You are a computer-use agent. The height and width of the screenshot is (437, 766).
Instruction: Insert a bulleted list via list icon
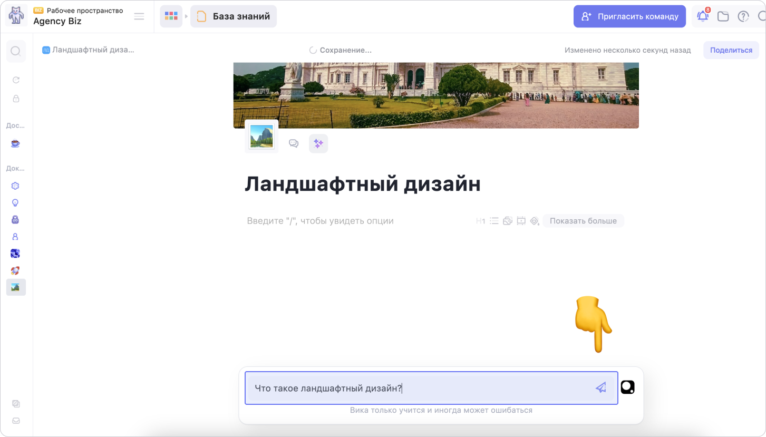(494, 221)
